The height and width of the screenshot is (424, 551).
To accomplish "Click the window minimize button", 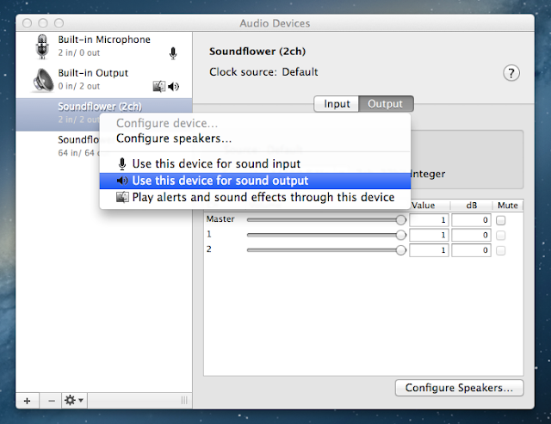I will coord(43,23).
